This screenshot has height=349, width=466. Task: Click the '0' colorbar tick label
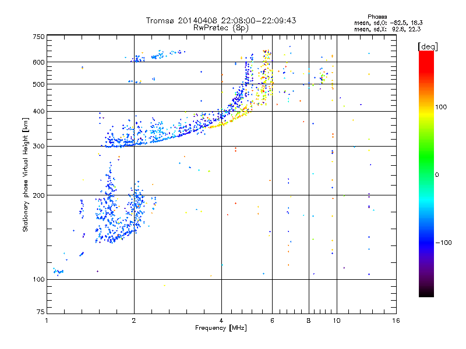(437, 175)
